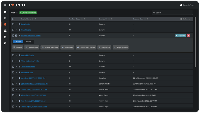Click the Create New Profile button

pyautogui.click(x=28, y=13)
